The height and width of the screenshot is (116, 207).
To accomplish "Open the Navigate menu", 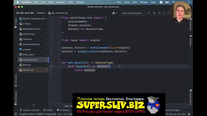I will point(60,2).
